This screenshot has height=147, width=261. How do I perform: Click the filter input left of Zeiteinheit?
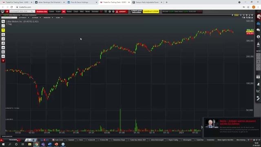click(x=9, y=18)
